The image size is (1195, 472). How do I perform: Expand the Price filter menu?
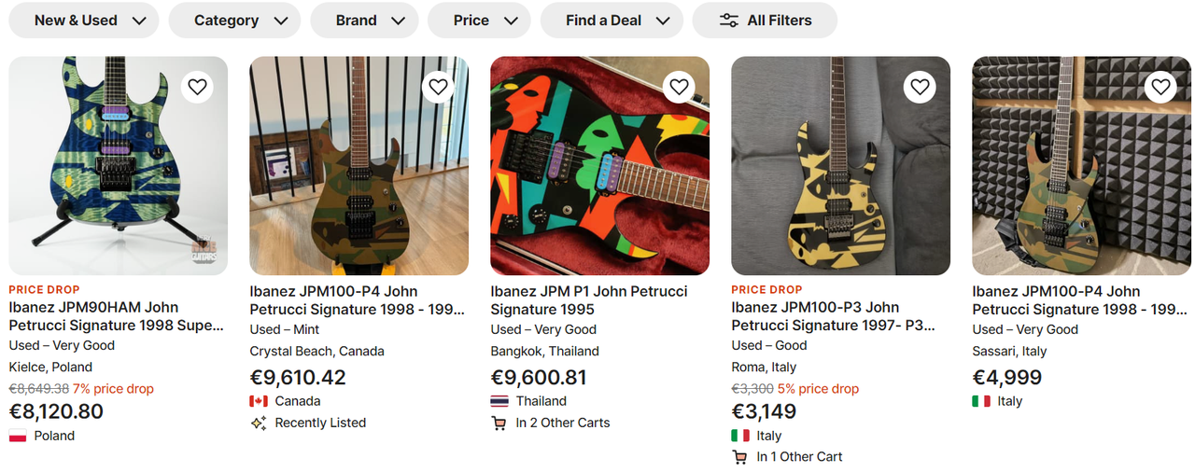tap(479, 21)
